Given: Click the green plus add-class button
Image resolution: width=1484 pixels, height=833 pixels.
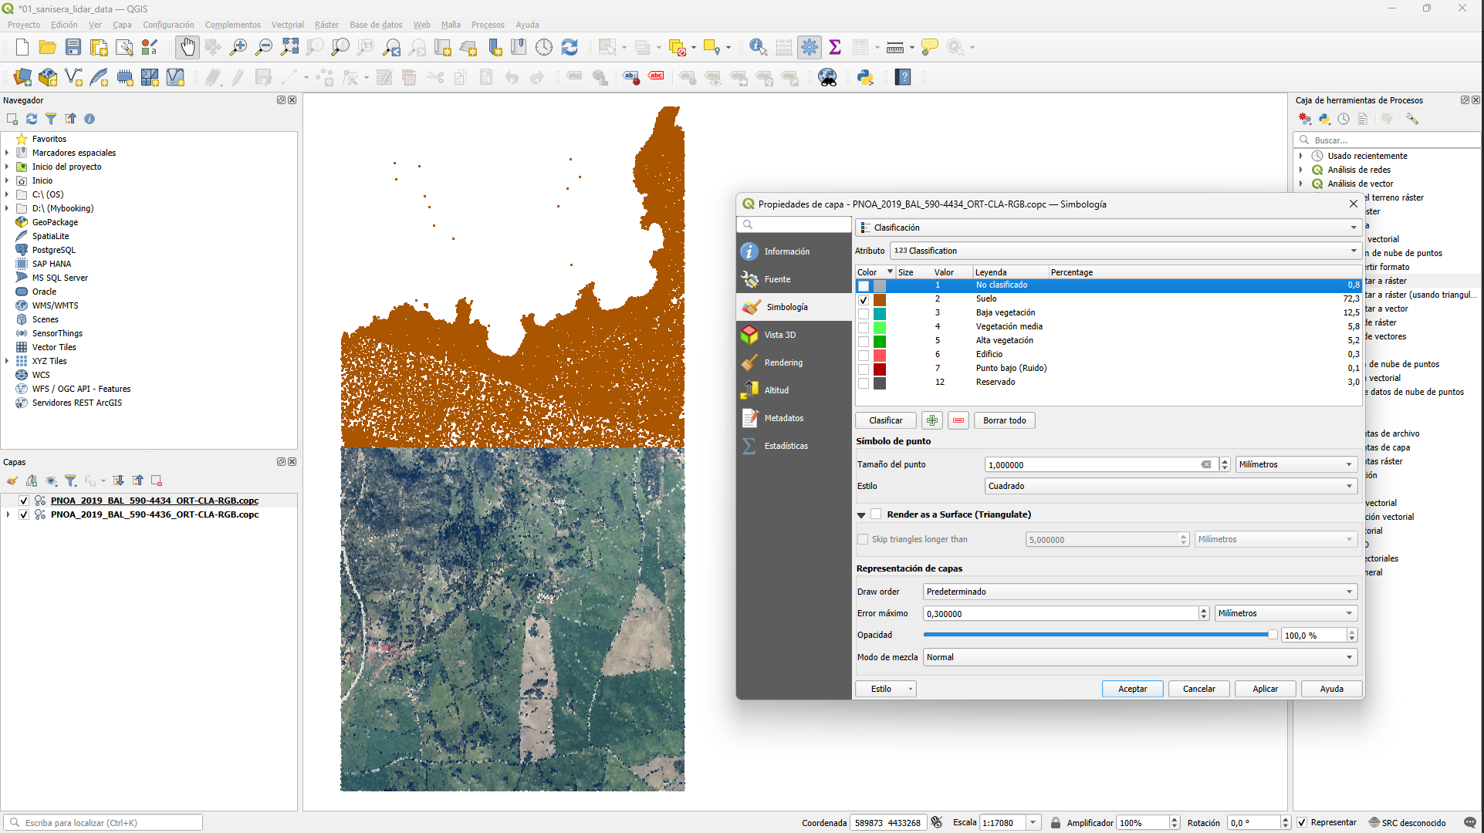Looking at the screenshot, I should point(932,420).
